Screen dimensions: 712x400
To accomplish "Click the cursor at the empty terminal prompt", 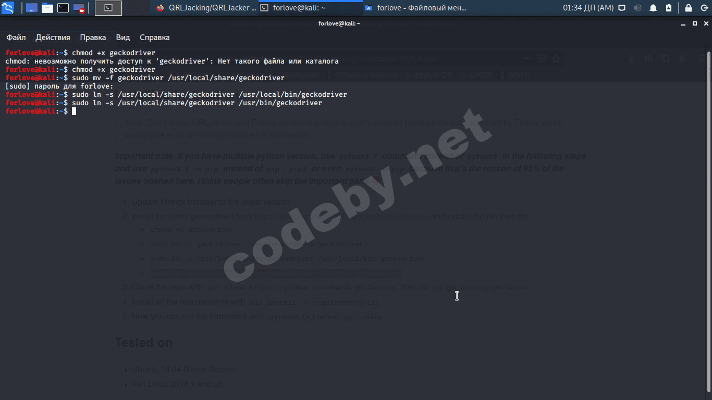I will tap(74, 111).
